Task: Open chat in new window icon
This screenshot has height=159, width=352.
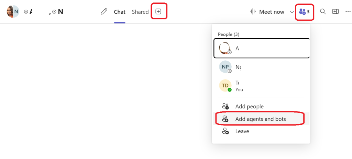Action: click(335, 12)
